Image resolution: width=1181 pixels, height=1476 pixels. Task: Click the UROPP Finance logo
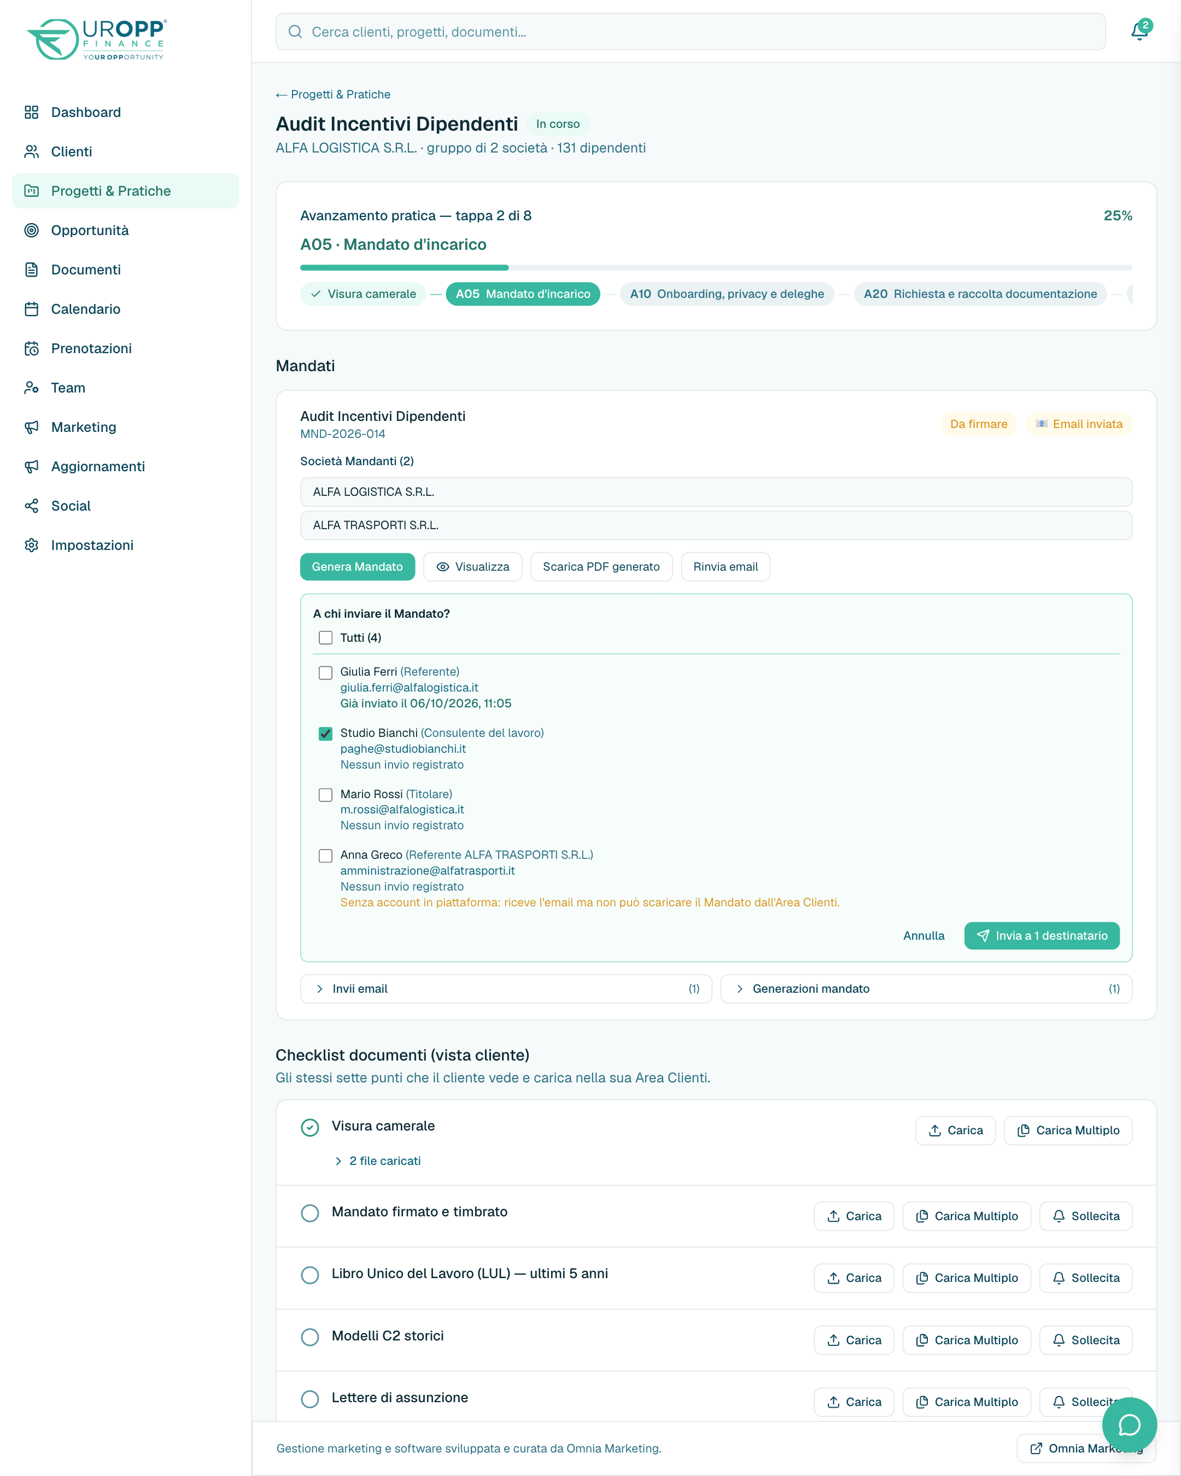tap(97, 39)
